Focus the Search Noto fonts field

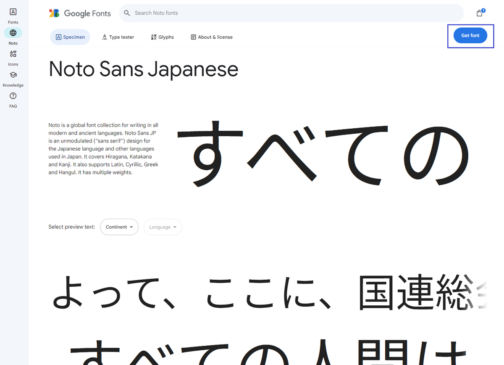291,13
